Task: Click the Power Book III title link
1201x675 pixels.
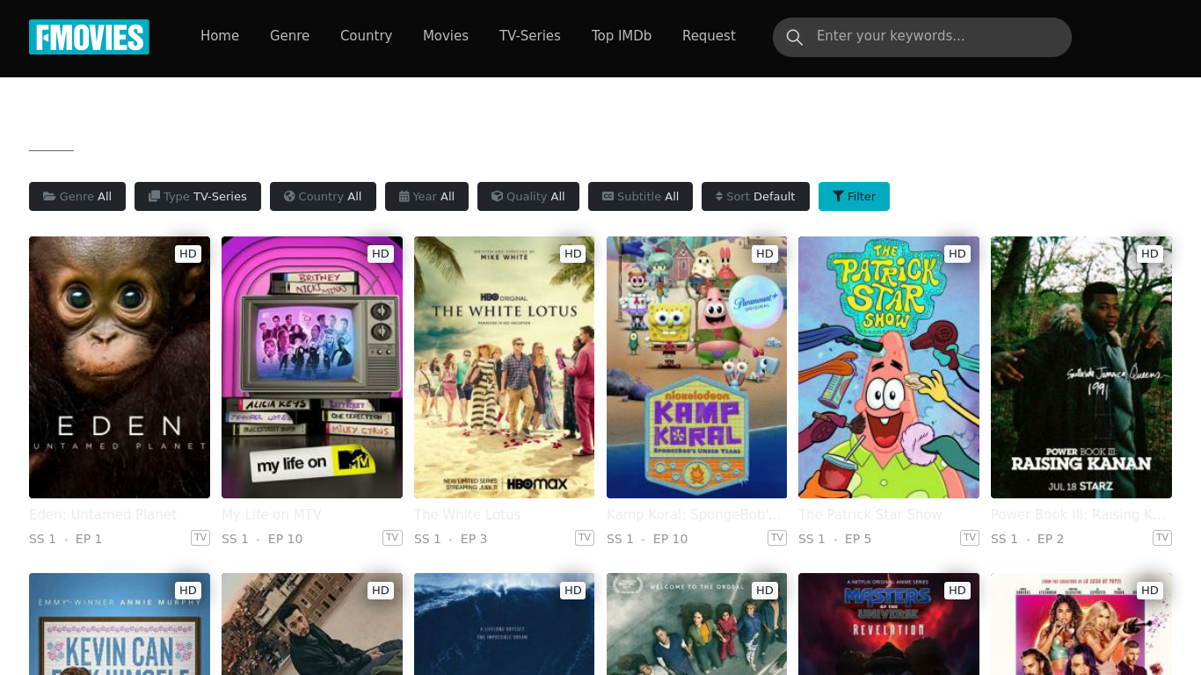Action: pos(1079,514)
